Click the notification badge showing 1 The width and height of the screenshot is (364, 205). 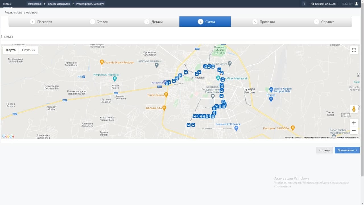304,4
